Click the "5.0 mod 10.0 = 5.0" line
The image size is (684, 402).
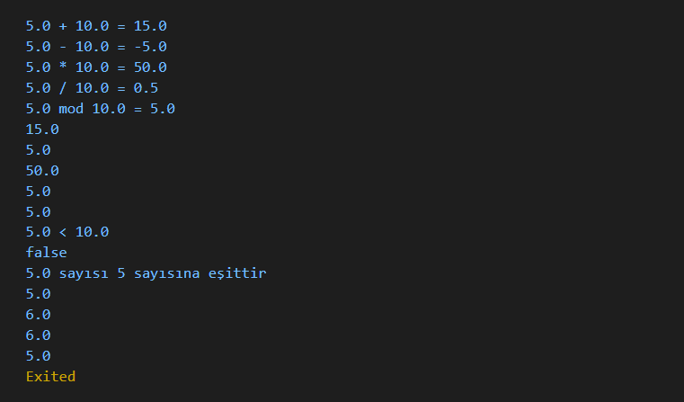(x=100, y=109)
